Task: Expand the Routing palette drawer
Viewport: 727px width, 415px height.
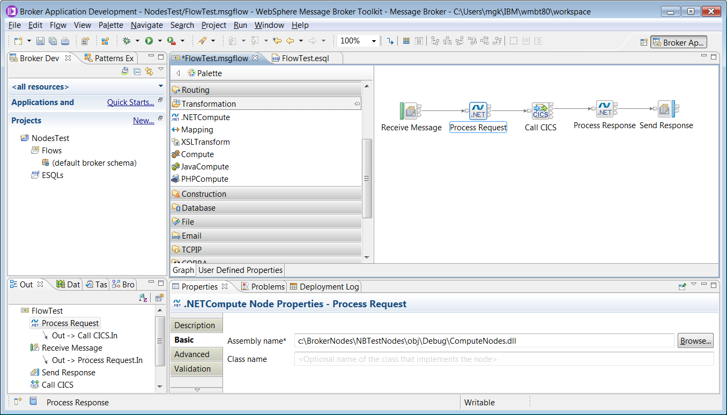Action: (x=266, y=90)
